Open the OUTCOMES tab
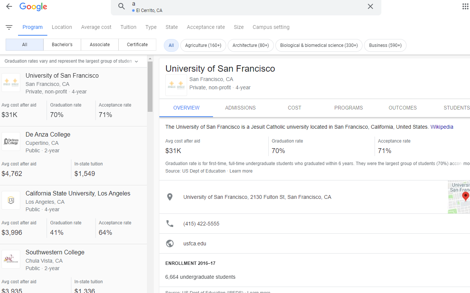Viewport: 470px width, 293px height. pos(402,108)
